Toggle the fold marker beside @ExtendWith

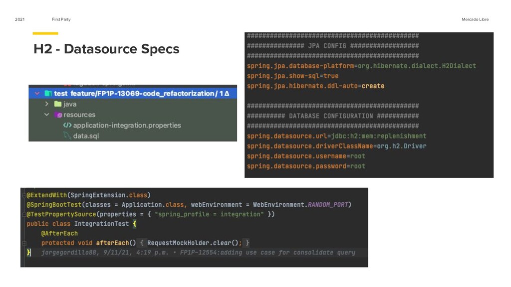[x=24, y=195]
